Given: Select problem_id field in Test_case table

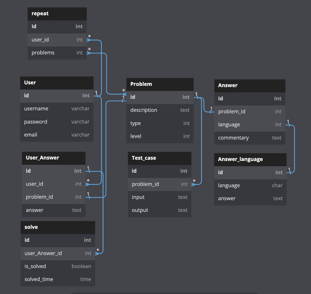Looking at the screenshot, I should pos(159,184).
